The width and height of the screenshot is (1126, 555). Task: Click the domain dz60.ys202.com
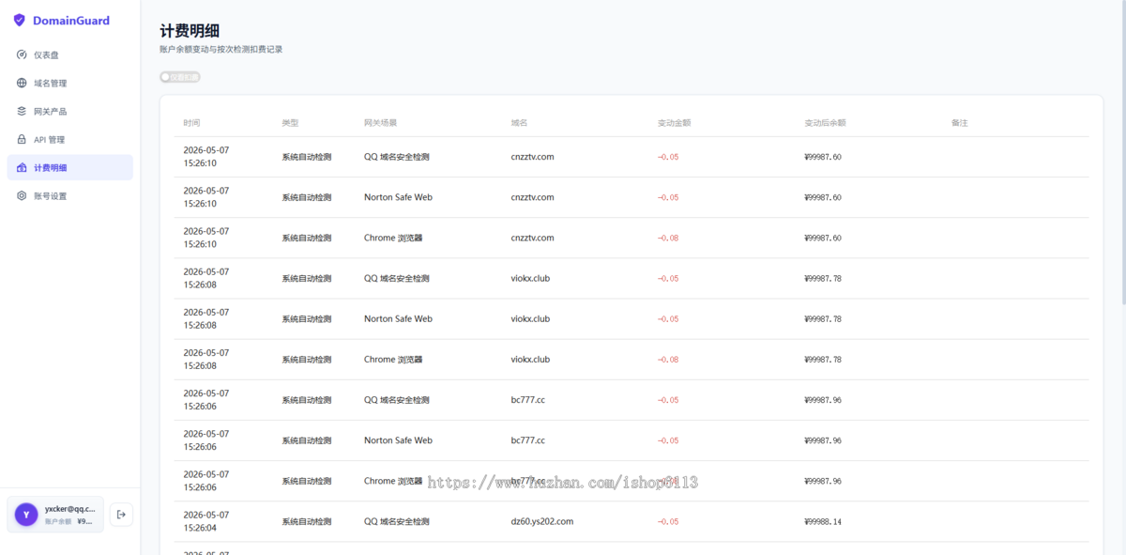[541, 520]
